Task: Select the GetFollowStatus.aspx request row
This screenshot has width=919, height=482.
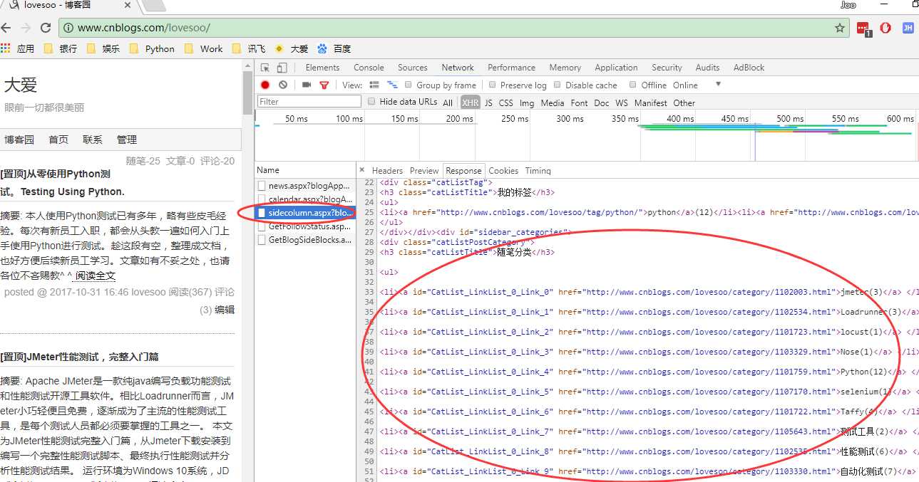Action: pos(305,226)
